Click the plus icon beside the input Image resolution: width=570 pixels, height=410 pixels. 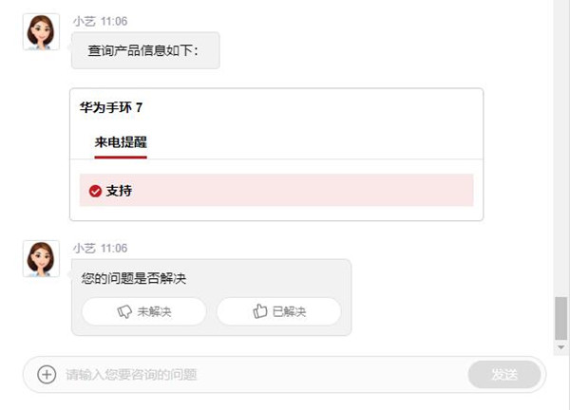(47, 374)
